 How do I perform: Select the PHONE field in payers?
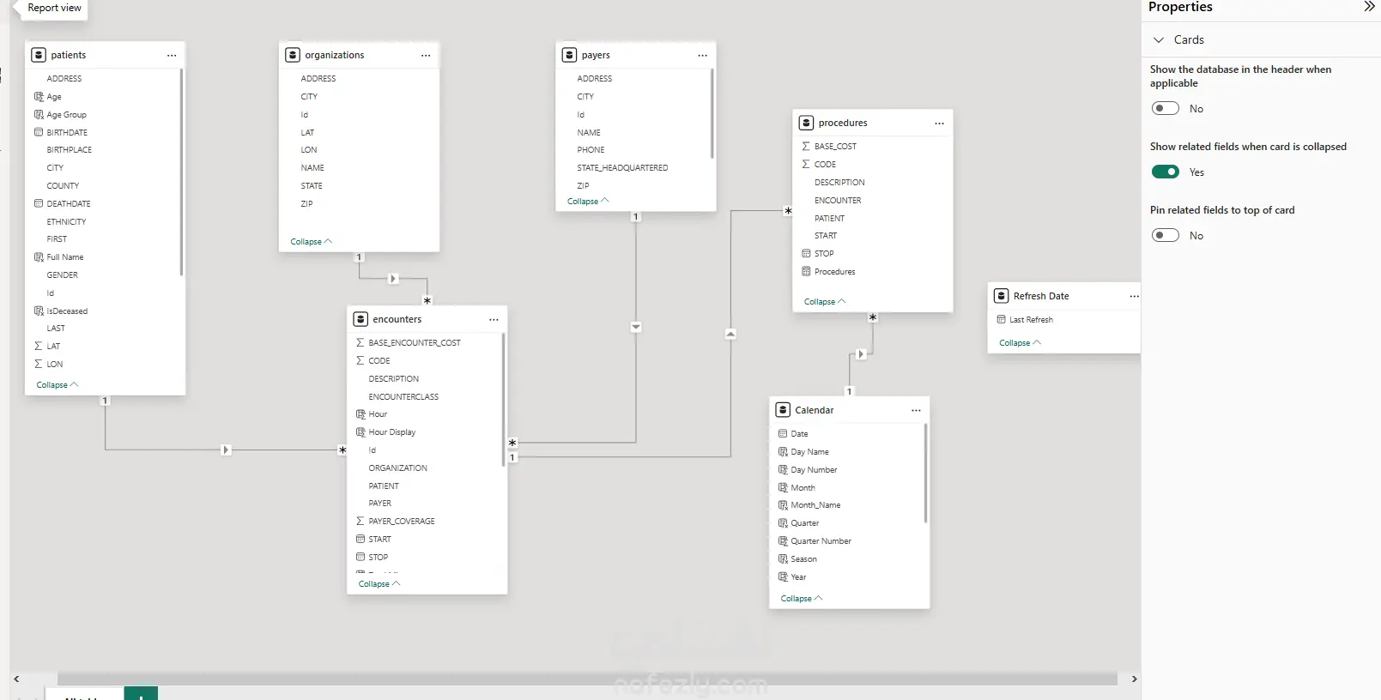[591, 150]
